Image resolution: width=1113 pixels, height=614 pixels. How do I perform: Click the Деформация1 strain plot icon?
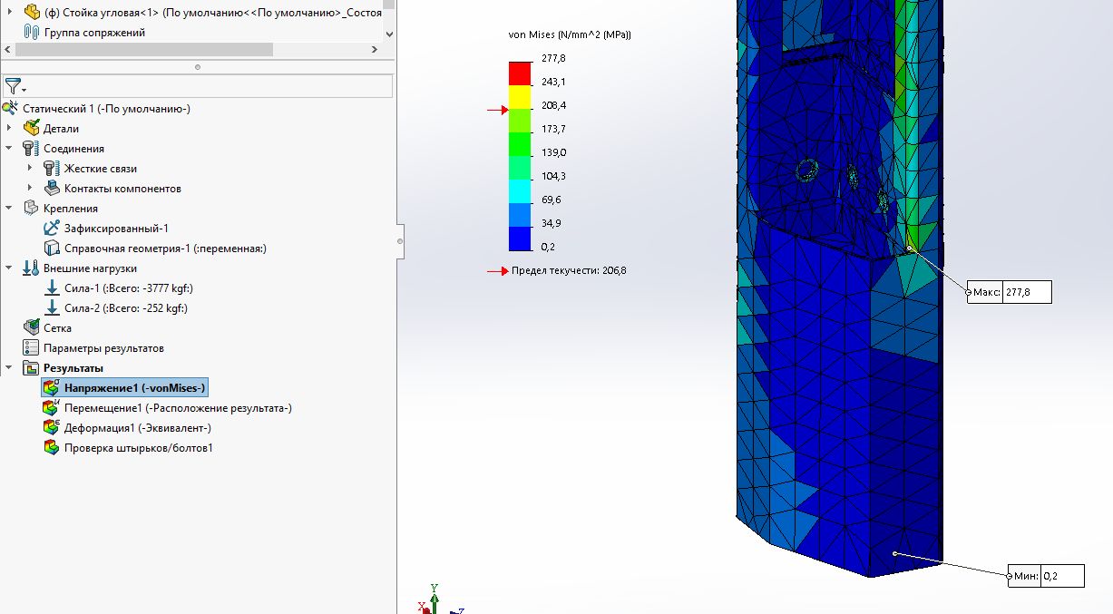[52, 428]
